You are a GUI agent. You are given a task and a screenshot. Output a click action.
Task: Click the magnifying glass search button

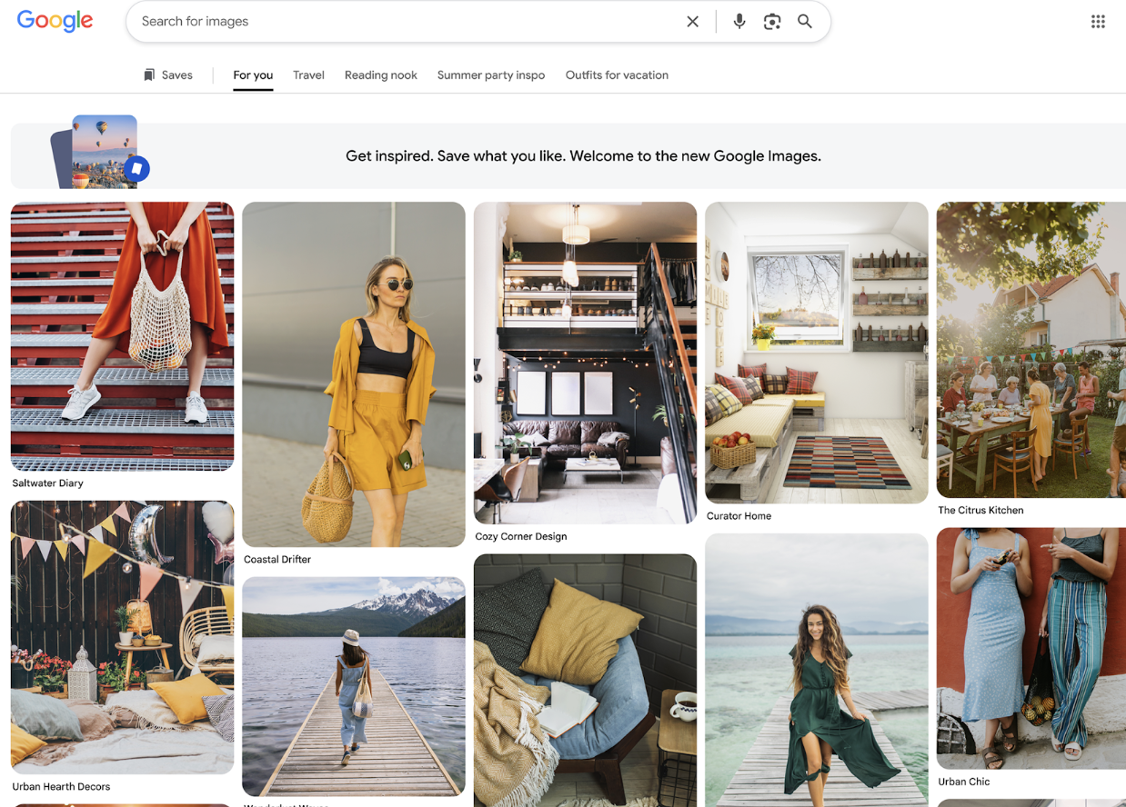(x=805, y=22)
